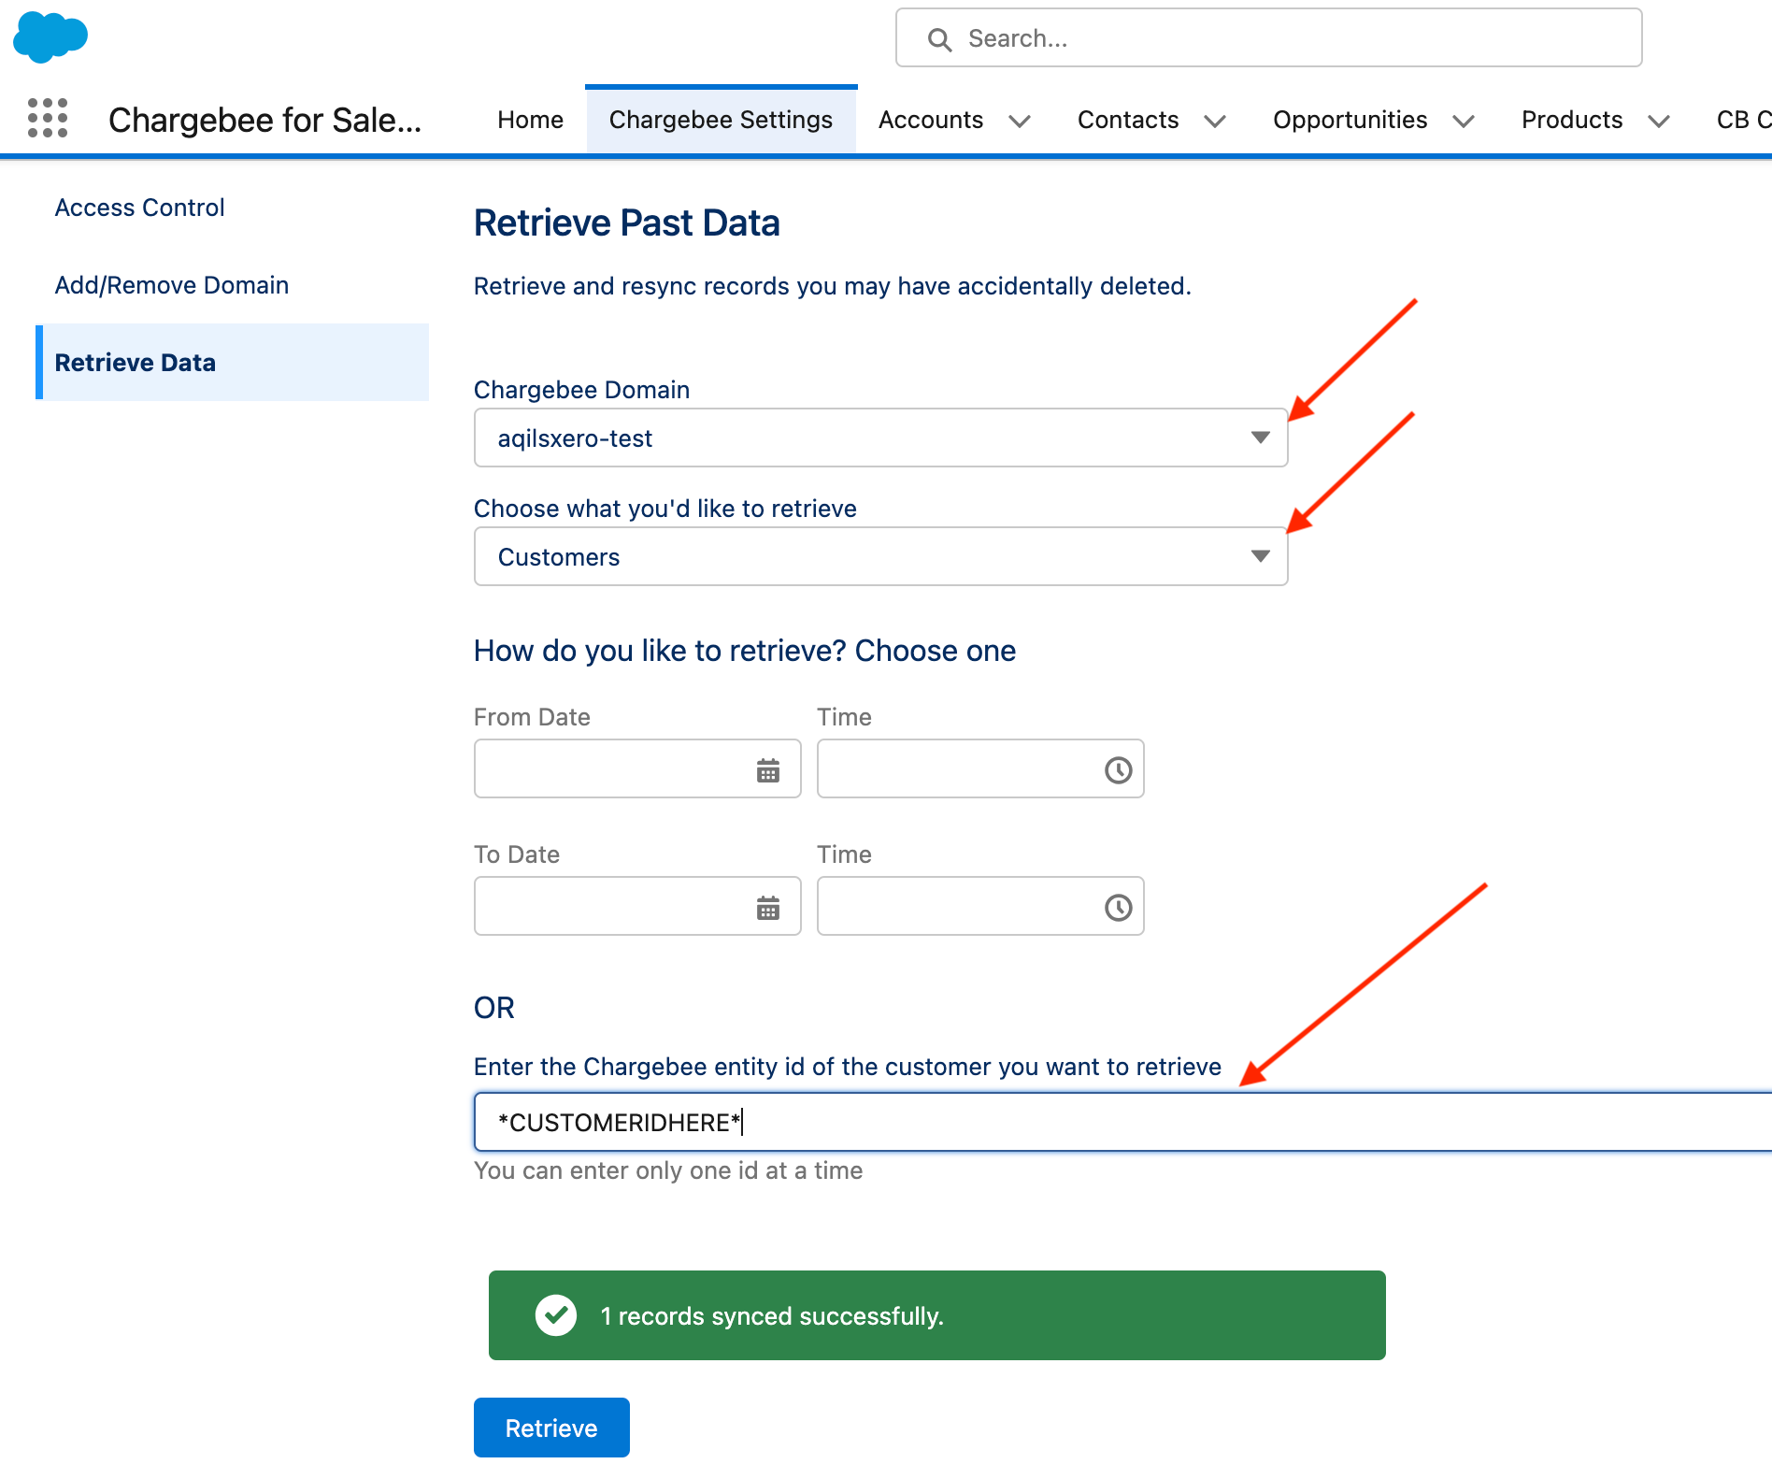Expand the Contacts tab chevron menu
The width and height of the screenshot is (1772, 1464).
(x=1215, y=121)
